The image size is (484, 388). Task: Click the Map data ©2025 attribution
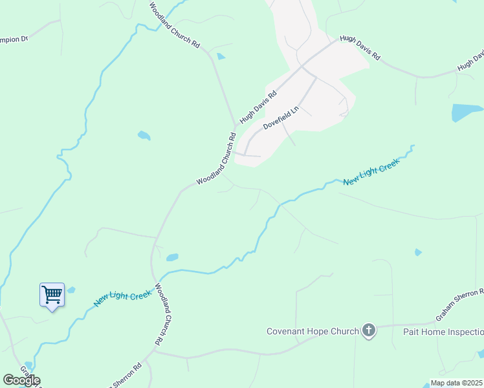pyautogui.click(x=457, y=383)
